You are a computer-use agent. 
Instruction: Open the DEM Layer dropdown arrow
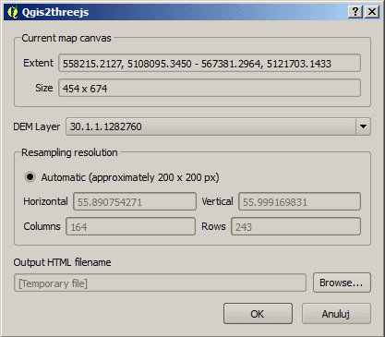coord(363,126)
